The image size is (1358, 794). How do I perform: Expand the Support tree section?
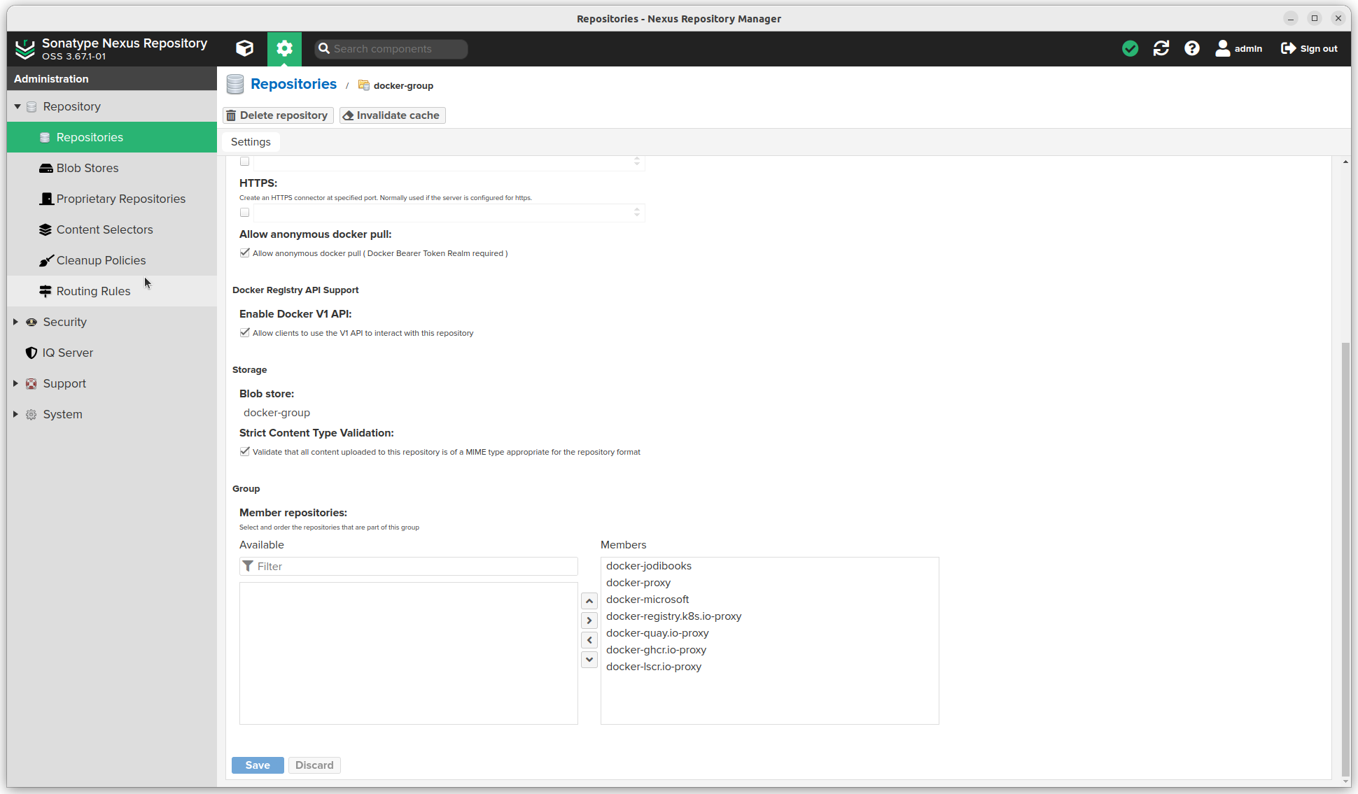click(x=15, y=383)
